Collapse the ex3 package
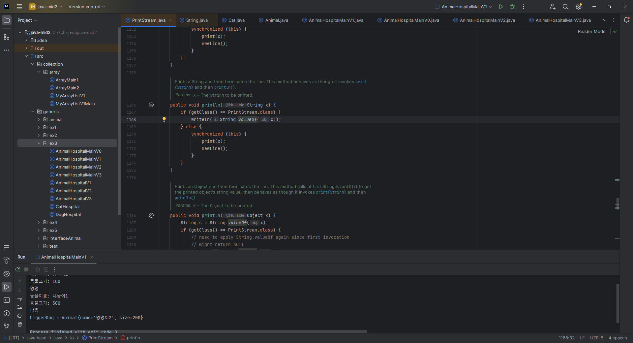Viewport: 633px width, 343px height. 39,143
